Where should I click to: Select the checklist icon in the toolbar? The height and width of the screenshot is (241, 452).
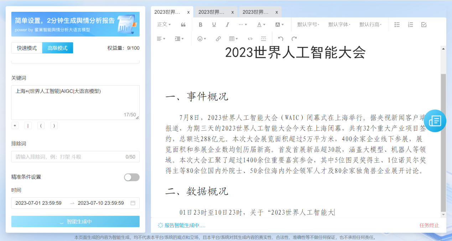tap(424, 24)
